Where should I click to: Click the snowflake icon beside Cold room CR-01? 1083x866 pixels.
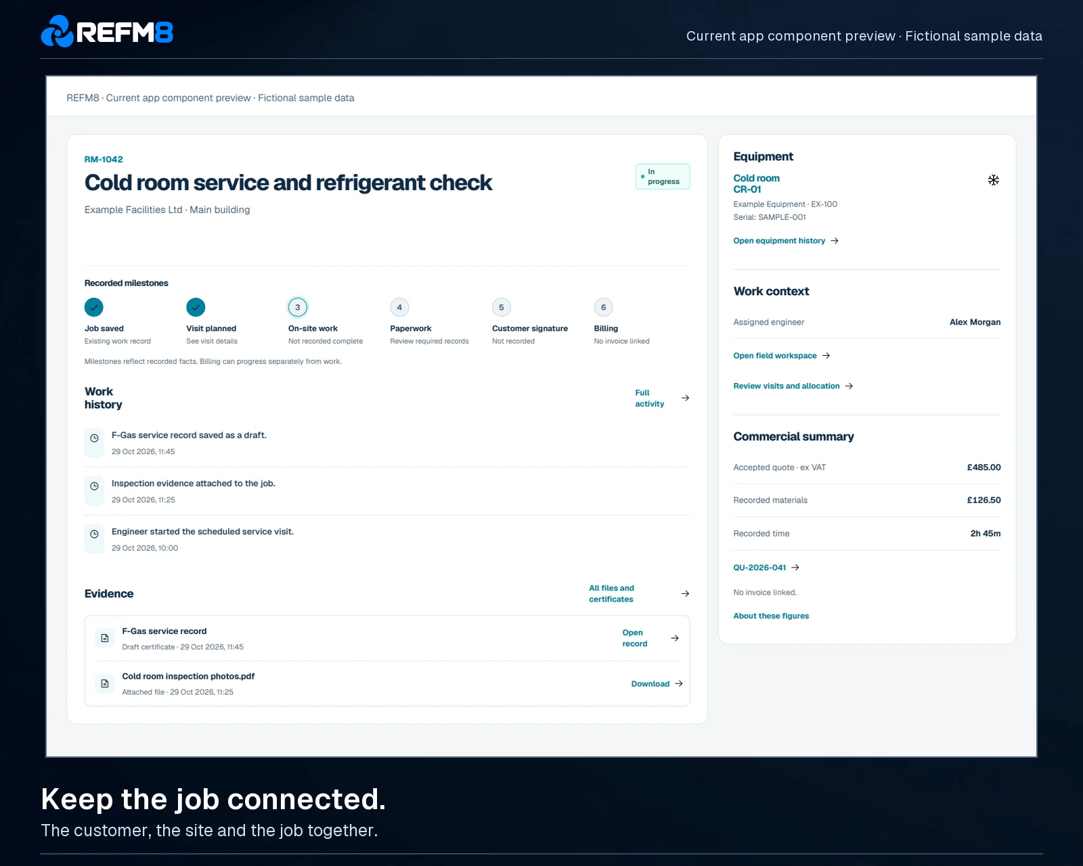coord(993,180)
